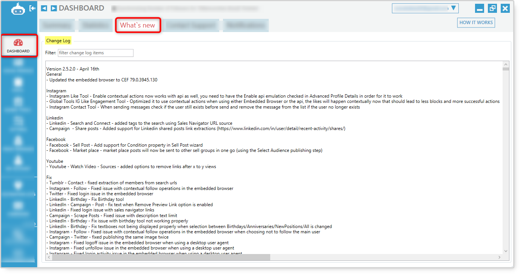Minimize the application window
The image size is (520, 274).
point(480,8)
